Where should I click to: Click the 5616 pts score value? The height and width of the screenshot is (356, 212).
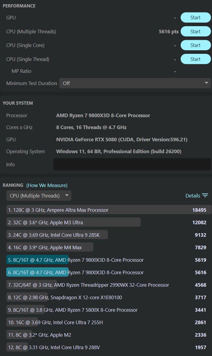(169, 32)
